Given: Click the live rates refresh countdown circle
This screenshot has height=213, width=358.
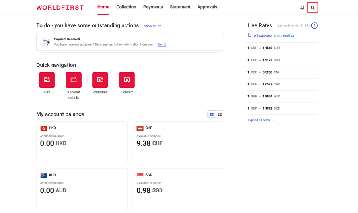Looking at the screenshot, I should [x=314, y=25].
